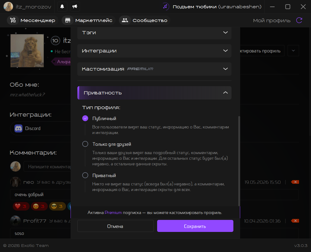Click the heart reaction on neo's comment
311x252 pixels.
(21, 206)
